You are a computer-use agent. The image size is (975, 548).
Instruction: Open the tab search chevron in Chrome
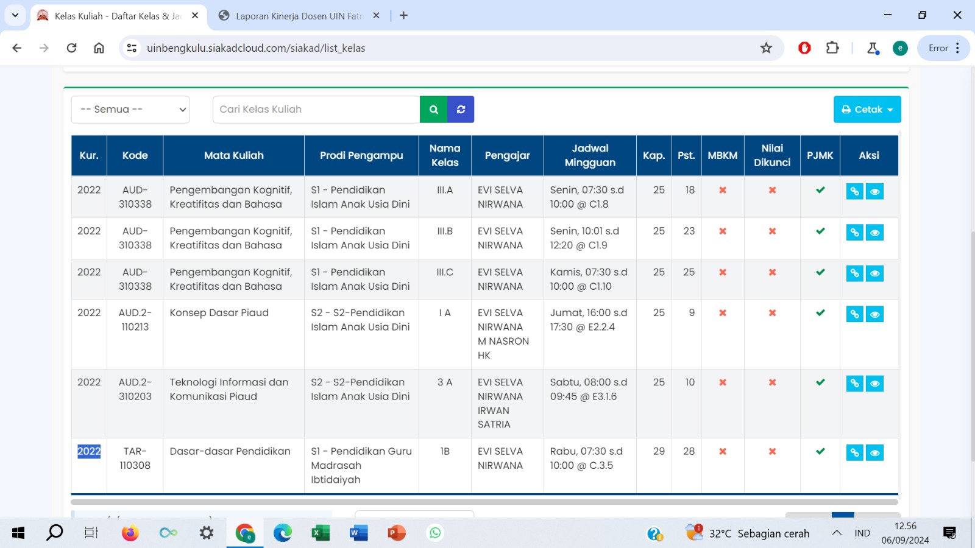(15, 15)
